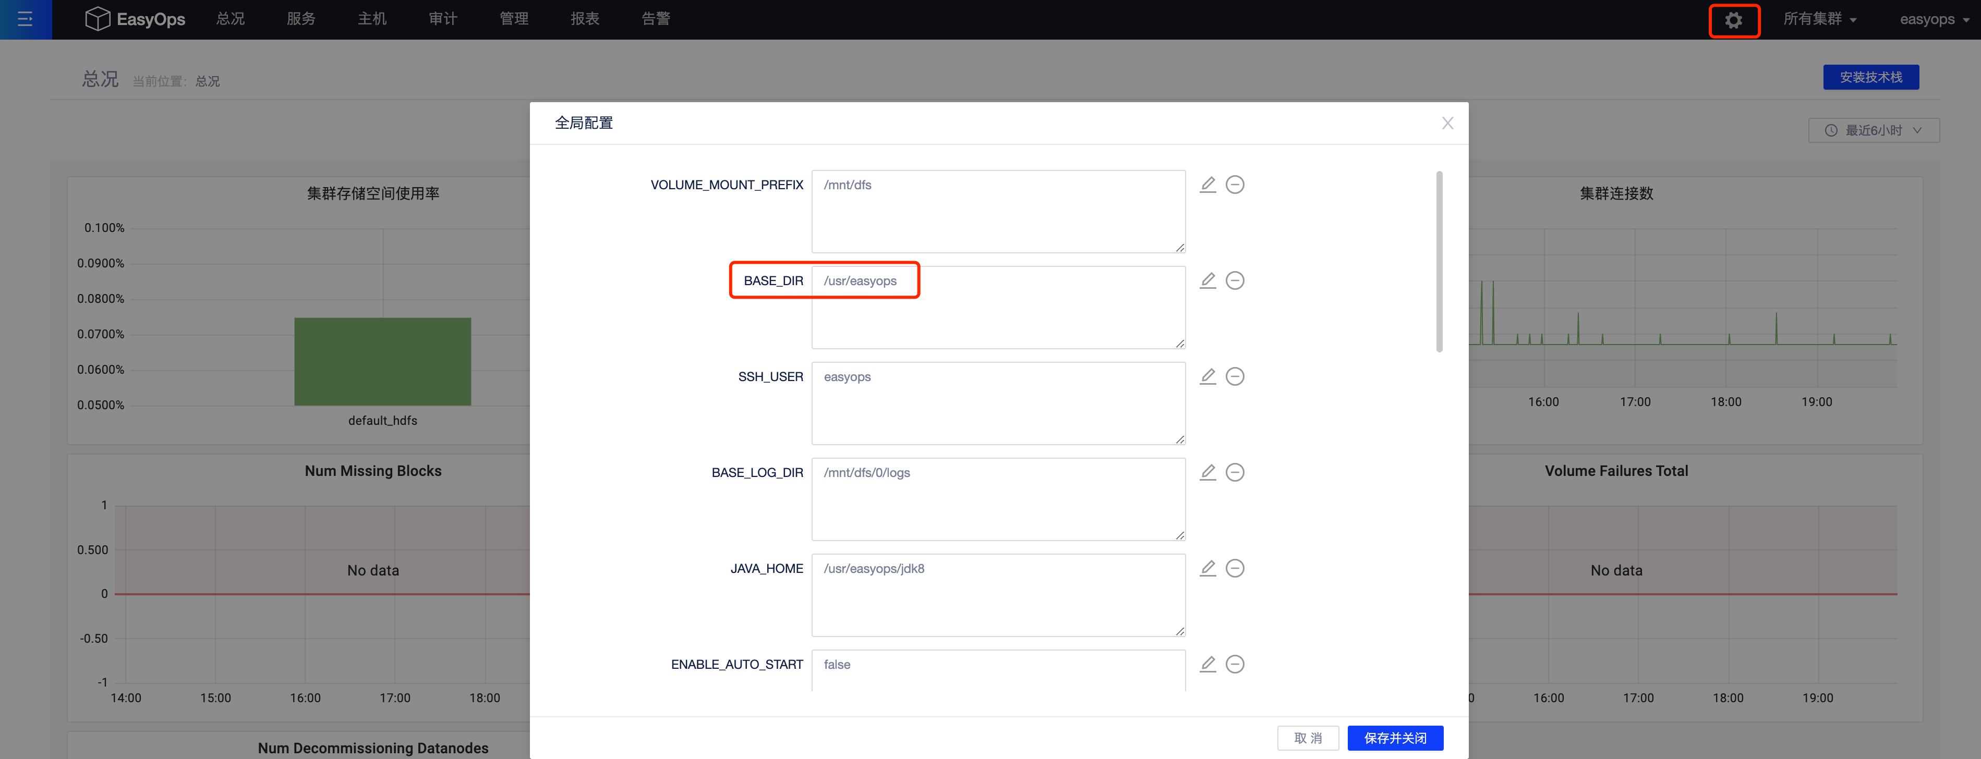Edit SSH_USER using its pencil icon
This screenshot has width=1981, height=759.
(x=1207, y=376)
